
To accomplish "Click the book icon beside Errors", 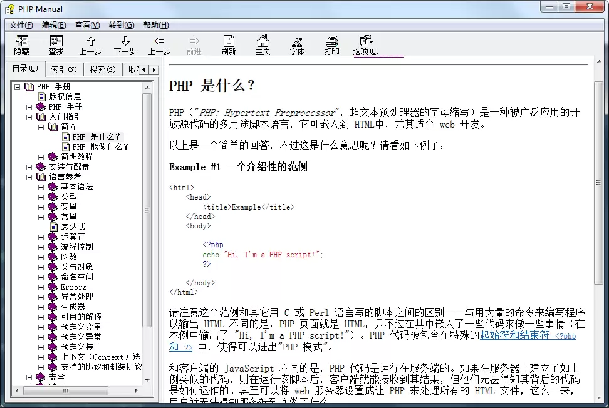I will [53, 287].
